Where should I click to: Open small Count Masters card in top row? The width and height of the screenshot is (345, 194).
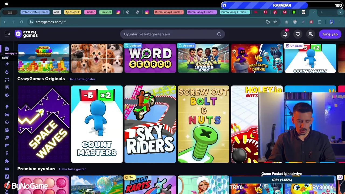[310, 58]
